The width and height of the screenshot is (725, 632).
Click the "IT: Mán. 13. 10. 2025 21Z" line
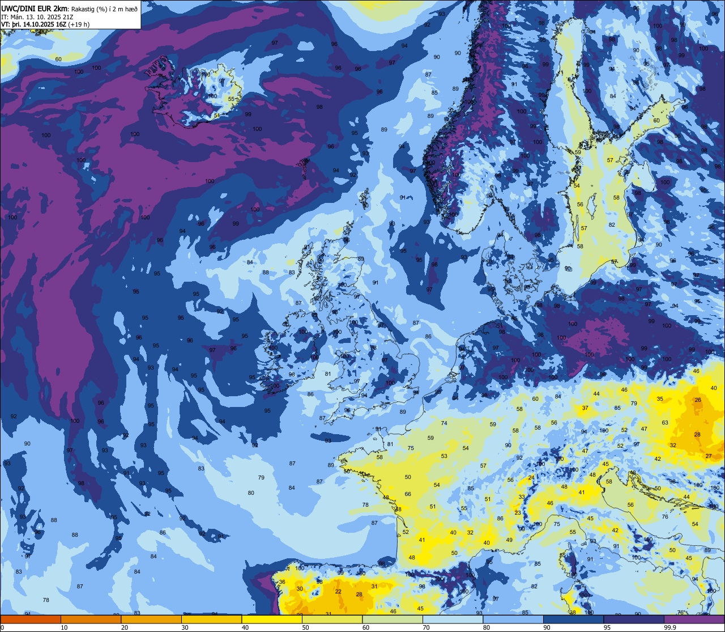[38, 16]
